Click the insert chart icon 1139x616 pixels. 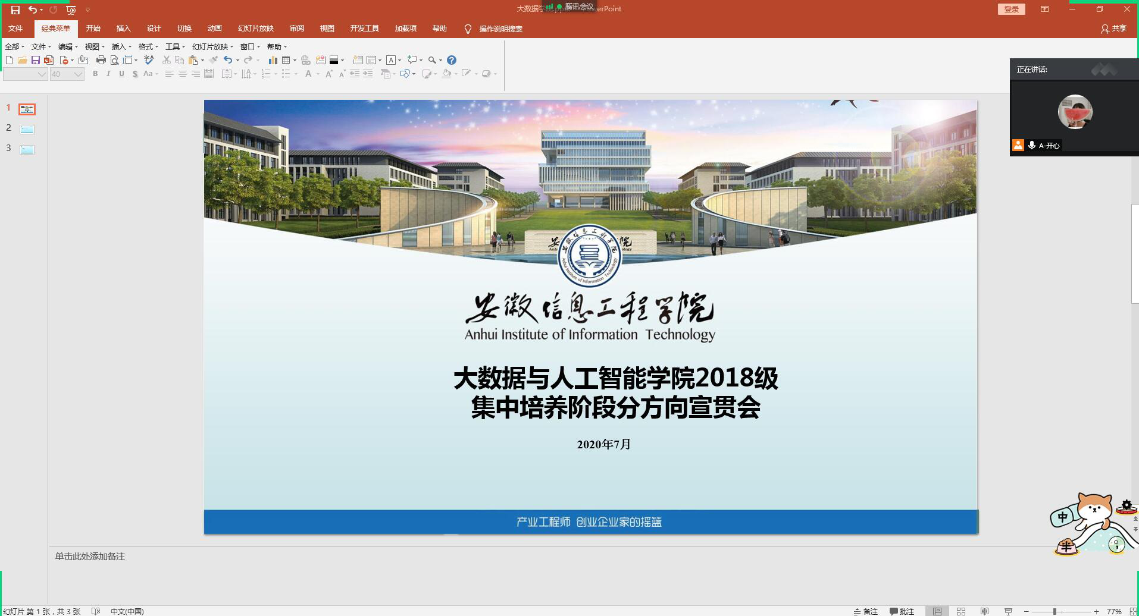(273, 60)
